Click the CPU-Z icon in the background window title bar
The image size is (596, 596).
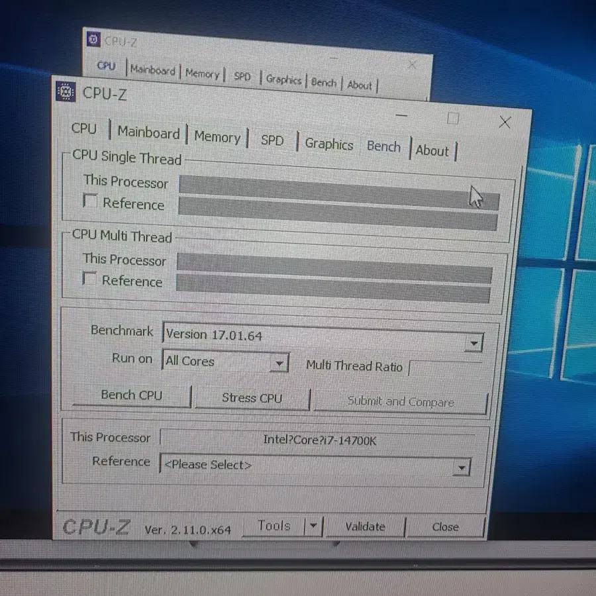tap(93, 39)
